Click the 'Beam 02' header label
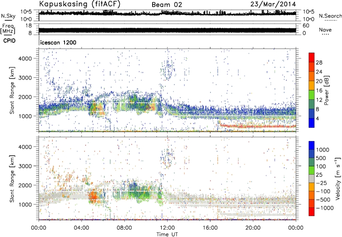Image resolution: width=342 pixels, height=237 pixels. pyautogui.click(x=167, y=5)
